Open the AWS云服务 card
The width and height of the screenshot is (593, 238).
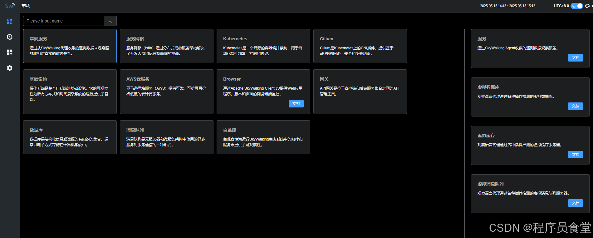point(167,92)
